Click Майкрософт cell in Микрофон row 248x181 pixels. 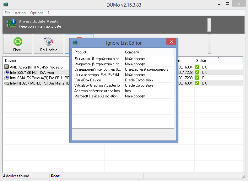[135, 64]
